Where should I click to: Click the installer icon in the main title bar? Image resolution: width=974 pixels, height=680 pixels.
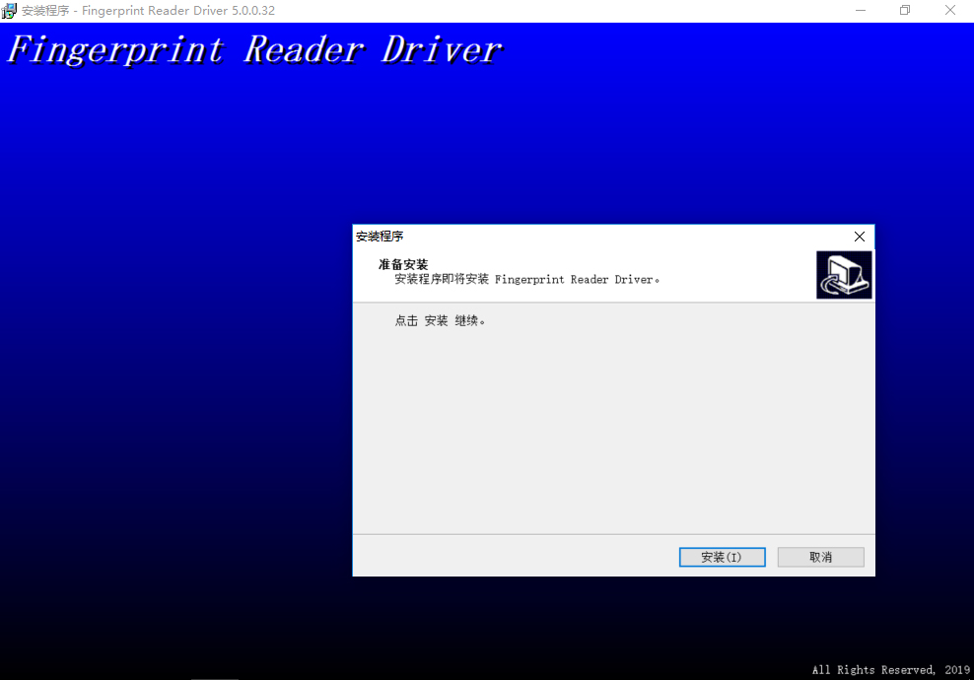(x=10, y=11)
